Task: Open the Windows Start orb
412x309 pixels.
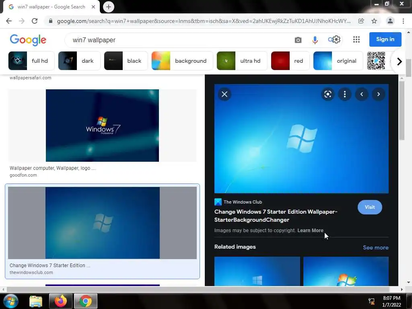Action: [x=11, y=301]
